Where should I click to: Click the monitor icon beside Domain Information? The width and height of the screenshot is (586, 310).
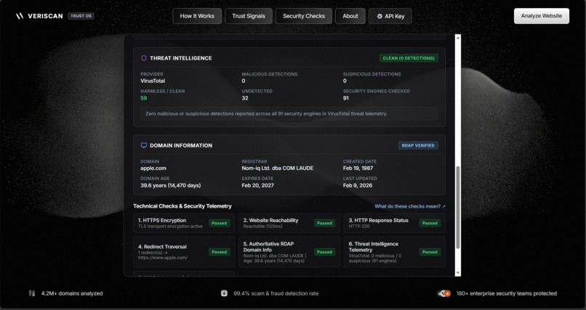[143, 145]
